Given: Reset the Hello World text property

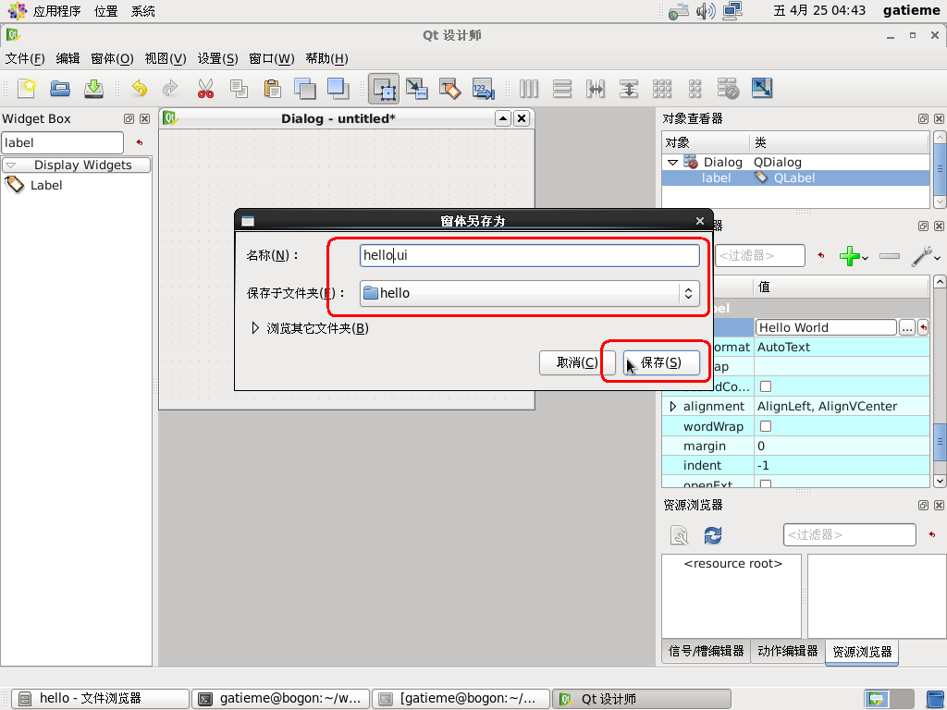Looking at the screenshot, I should (924, 328).
